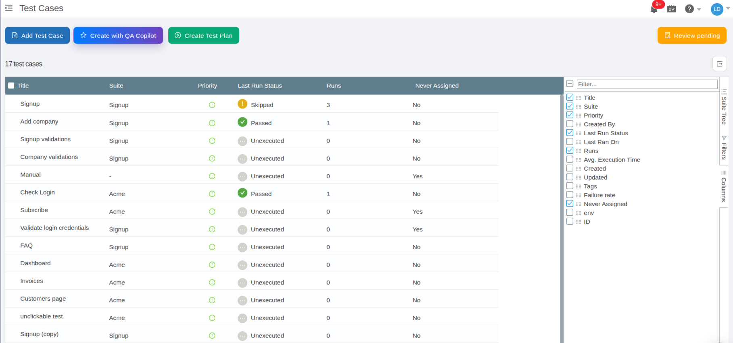Open the Signup validations test case

46,139
